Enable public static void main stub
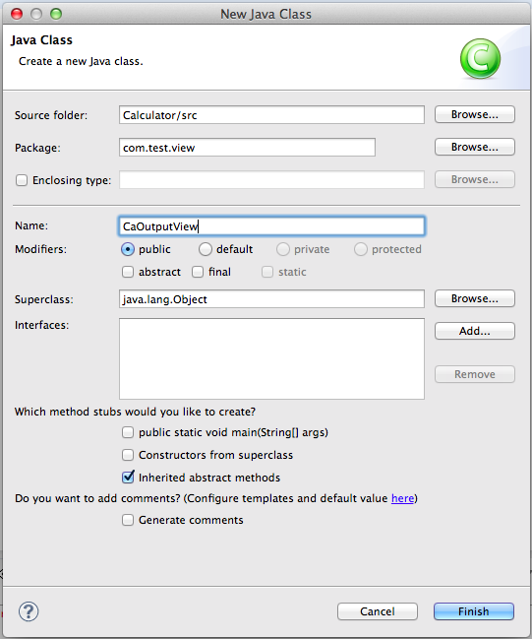This screenshot has width=532, height=639. (128, 432)
